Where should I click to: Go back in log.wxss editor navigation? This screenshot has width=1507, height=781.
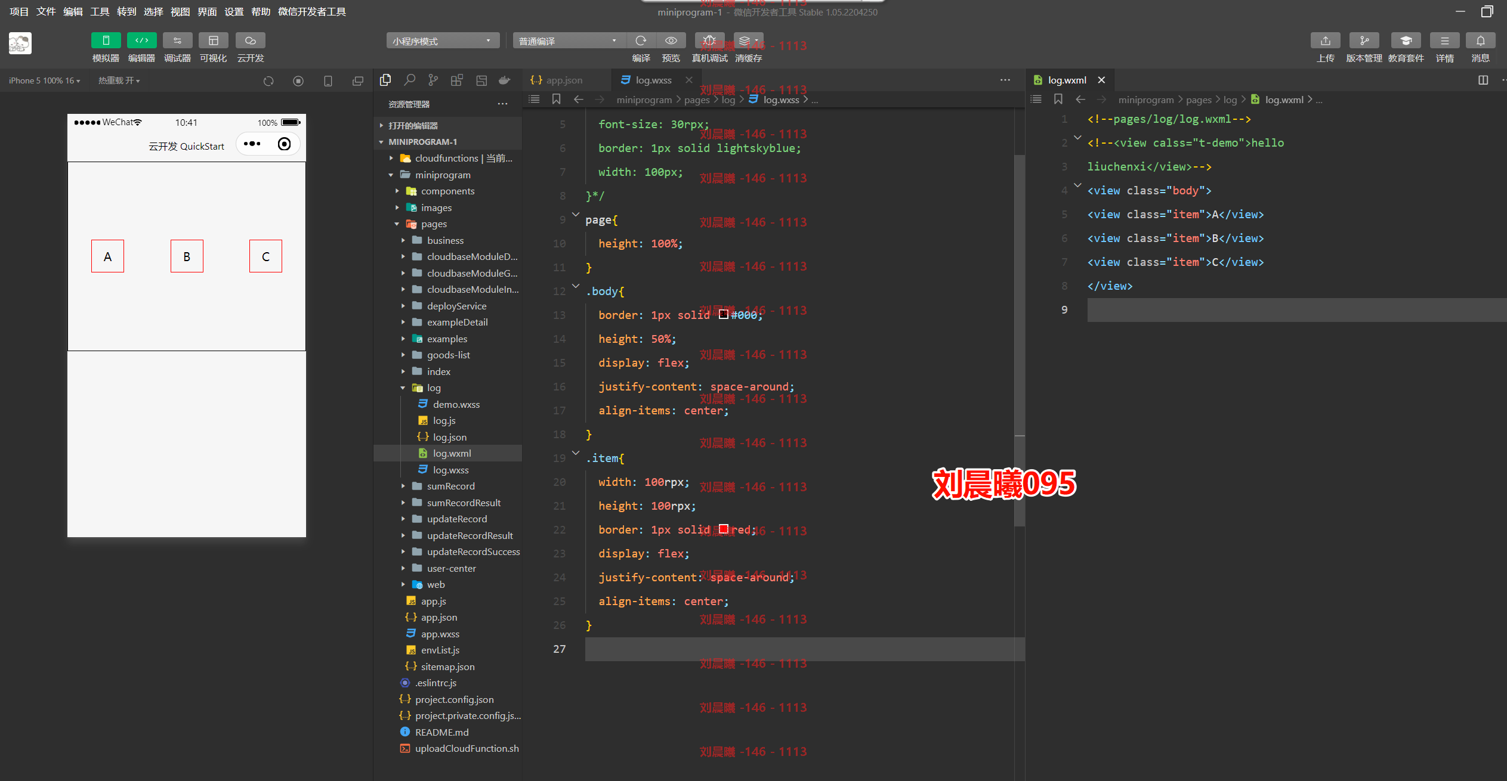pos(578,99)
